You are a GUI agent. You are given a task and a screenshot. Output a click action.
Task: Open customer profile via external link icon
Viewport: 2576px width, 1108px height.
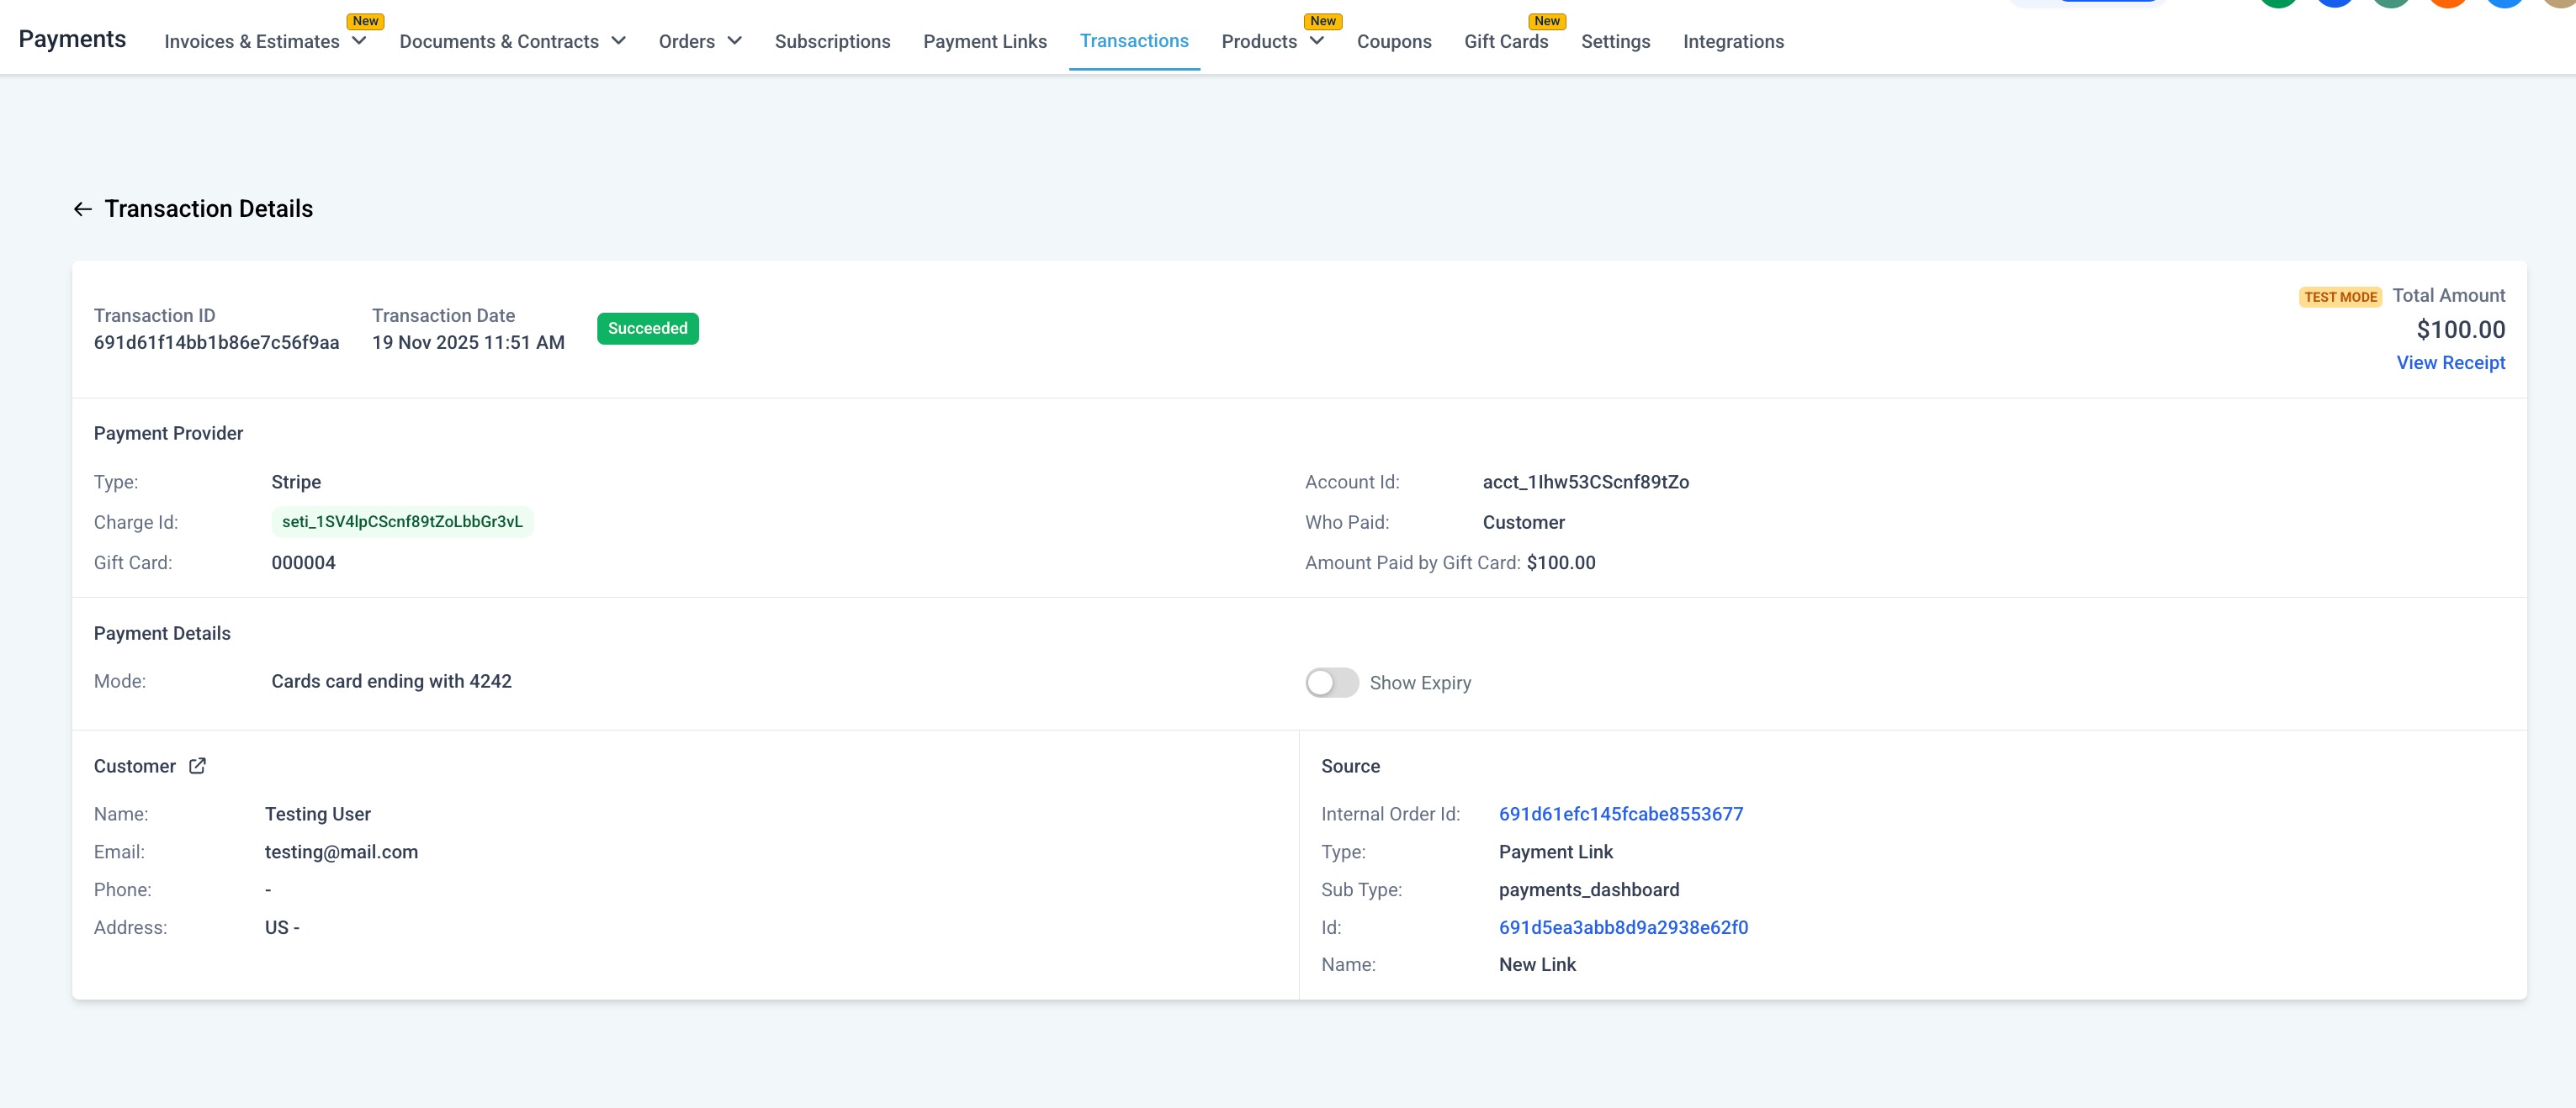pos(197,765)
